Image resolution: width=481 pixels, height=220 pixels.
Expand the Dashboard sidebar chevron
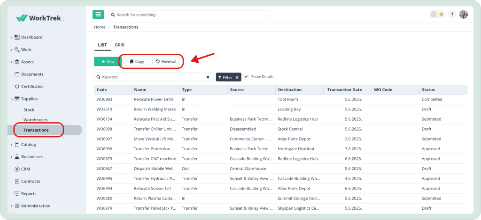[11, 37]
